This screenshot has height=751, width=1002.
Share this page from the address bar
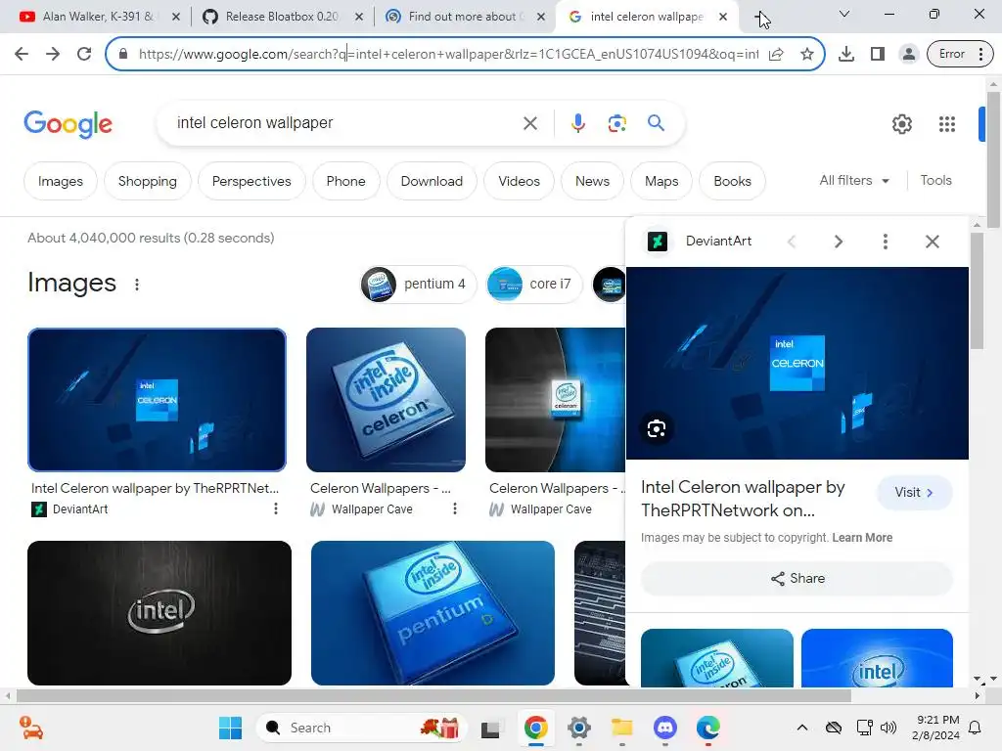pyautogui.click(x=776, y=54)
